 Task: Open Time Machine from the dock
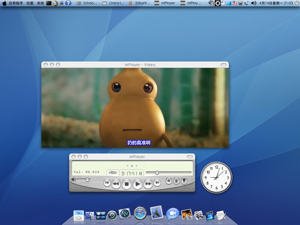click(112, 215)
